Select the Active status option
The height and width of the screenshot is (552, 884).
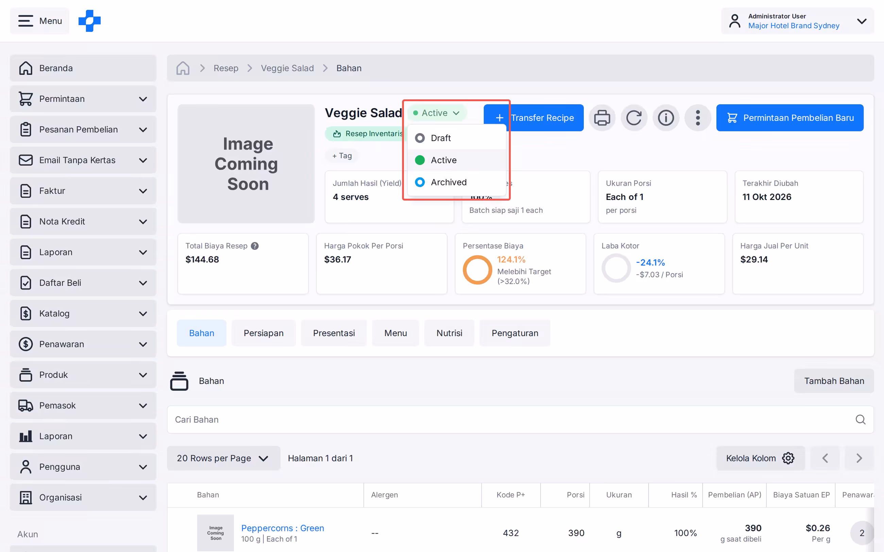point(457,160)
